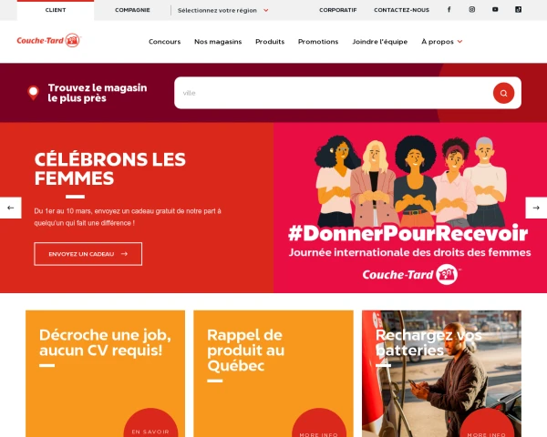The width and height of the screenshot is (547, 437).
Task: Go to previous slide arrow
Action: (11, 208)
